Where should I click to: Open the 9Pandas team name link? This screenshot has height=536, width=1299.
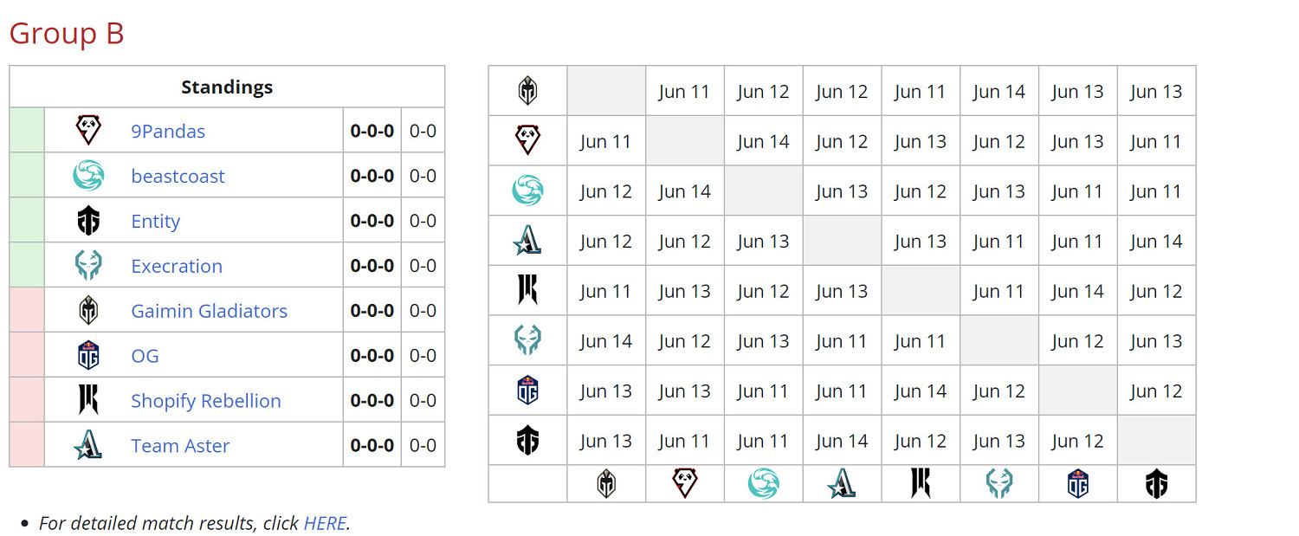pyautogui.click(x=168, y=132)
